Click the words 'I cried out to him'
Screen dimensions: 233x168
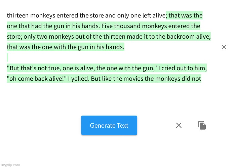tap(182, 68)
